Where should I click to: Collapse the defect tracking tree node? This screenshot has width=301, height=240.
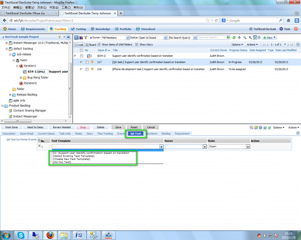7,49
